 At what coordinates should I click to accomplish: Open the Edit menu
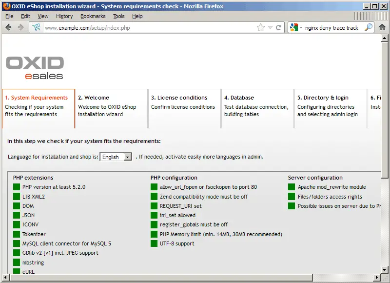coord(25,16)
